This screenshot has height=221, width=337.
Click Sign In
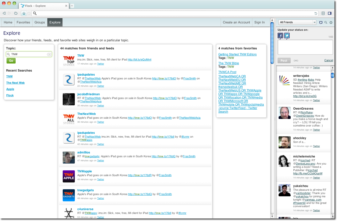[259, 22]
